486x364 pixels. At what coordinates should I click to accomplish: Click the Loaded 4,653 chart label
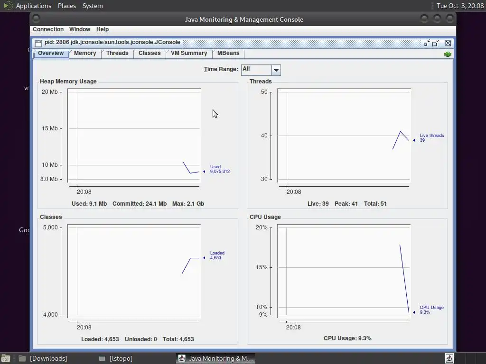coord(217,255)
